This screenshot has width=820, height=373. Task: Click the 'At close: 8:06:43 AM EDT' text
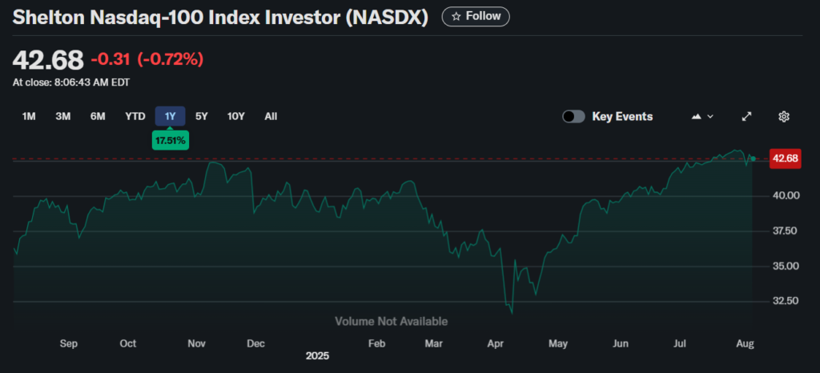[71, 82]
